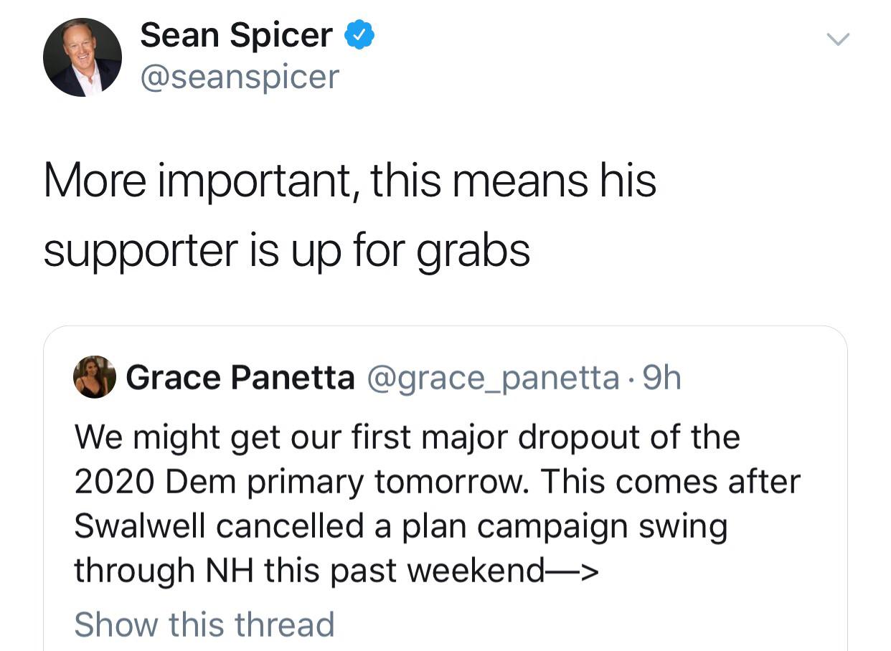Click the "More important, this means his" line
891x651 pixels.
point(349,180)
